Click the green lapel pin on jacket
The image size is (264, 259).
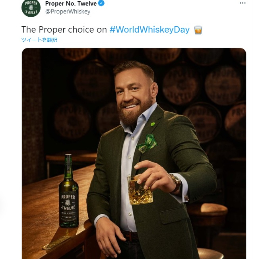[x=153, y=124]
